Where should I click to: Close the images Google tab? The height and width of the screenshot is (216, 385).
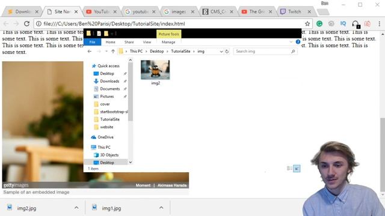point(192,11)
